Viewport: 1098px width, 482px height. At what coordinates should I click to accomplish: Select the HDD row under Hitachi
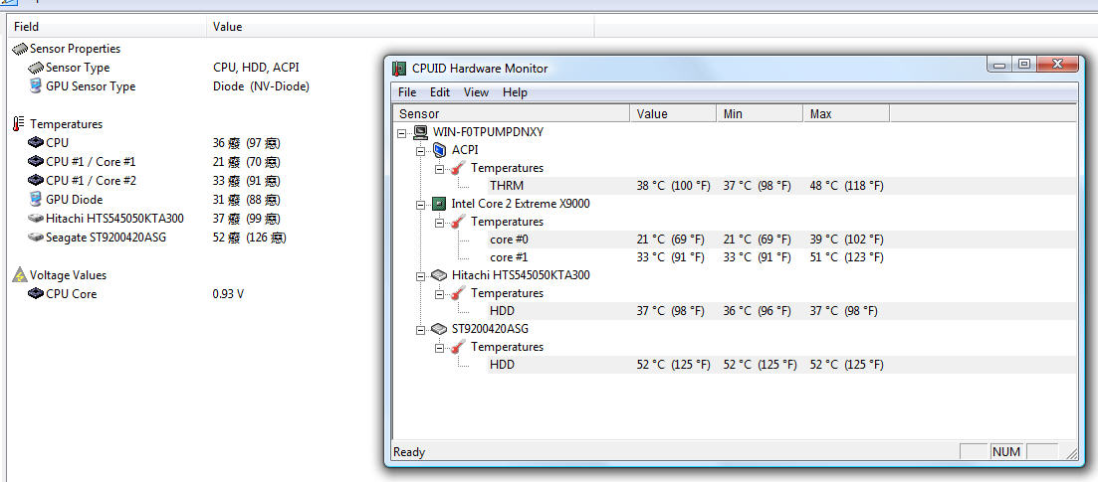coord(781,311)
